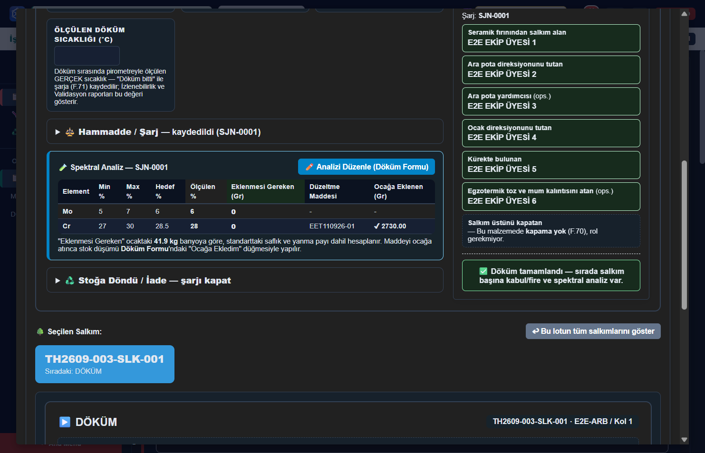
Task: Click the Salkım üstünü kapatan info card
Action: 551,231
